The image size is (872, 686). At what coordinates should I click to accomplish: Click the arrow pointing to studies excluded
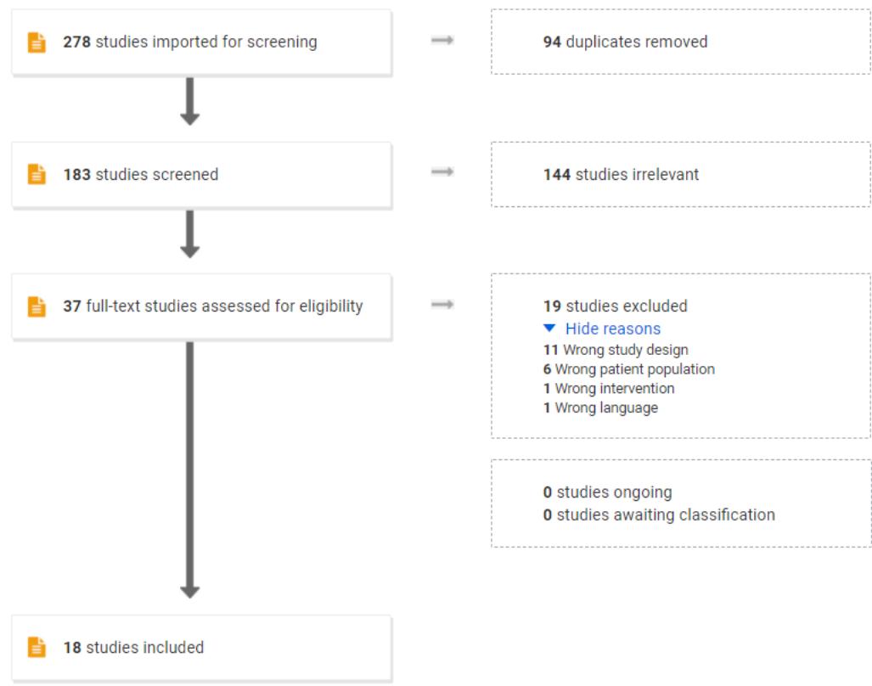(x=441, y=305)
